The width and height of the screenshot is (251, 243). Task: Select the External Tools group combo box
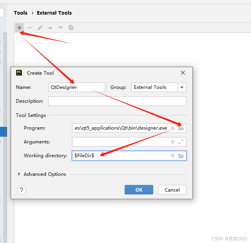[x=159, y=87]
